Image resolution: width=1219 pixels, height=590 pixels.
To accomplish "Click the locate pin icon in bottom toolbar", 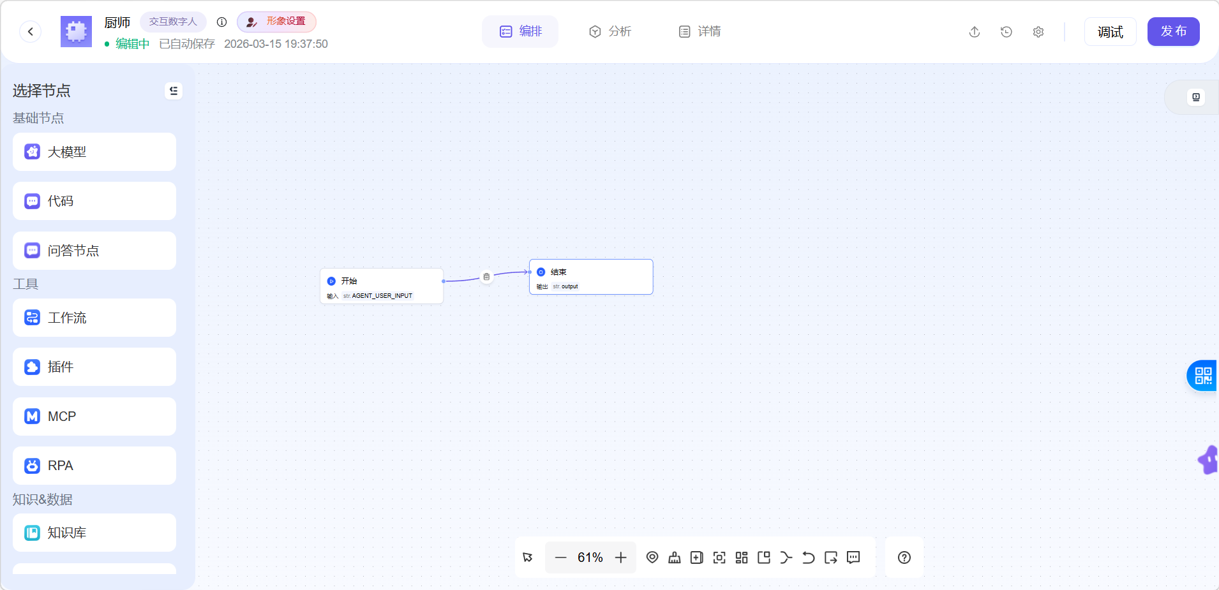I will click(652, 557).
